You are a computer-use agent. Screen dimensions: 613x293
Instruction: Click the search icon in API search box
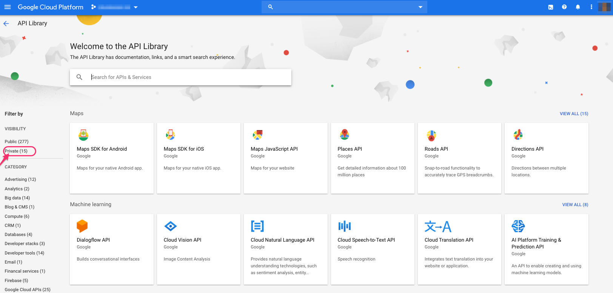click(79, 77)
